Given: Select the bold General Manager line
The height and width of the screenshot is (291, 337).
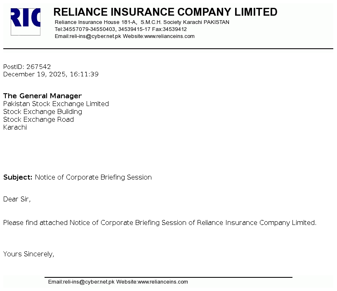Looking at the screenshot, I should coord(42,96).
